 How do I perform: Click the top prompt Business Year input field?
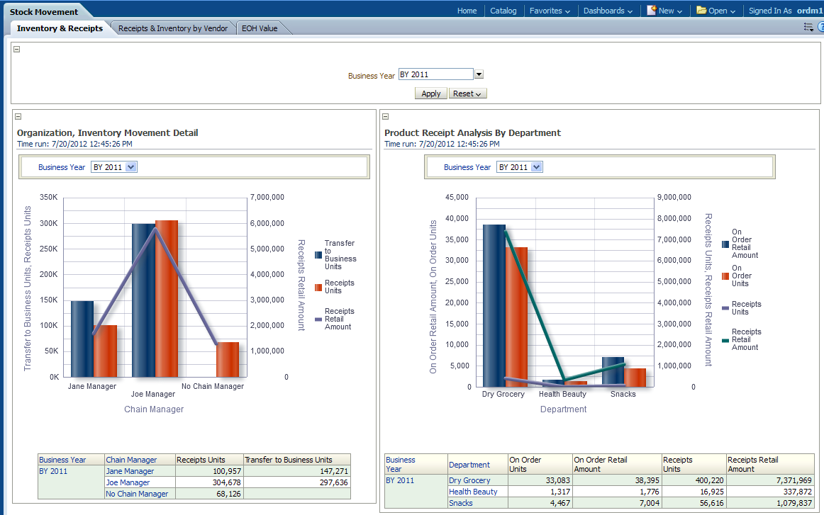pyautogui.click(x=435, y=74)
